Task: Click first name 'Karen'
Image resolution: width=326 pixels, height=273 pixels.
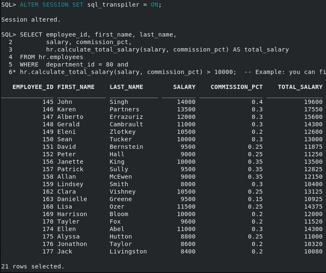Action: coord(66,109)
